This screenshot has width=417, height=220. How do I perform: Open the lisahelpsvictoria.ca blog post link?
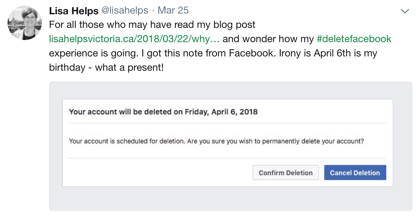tap(134, 39)
